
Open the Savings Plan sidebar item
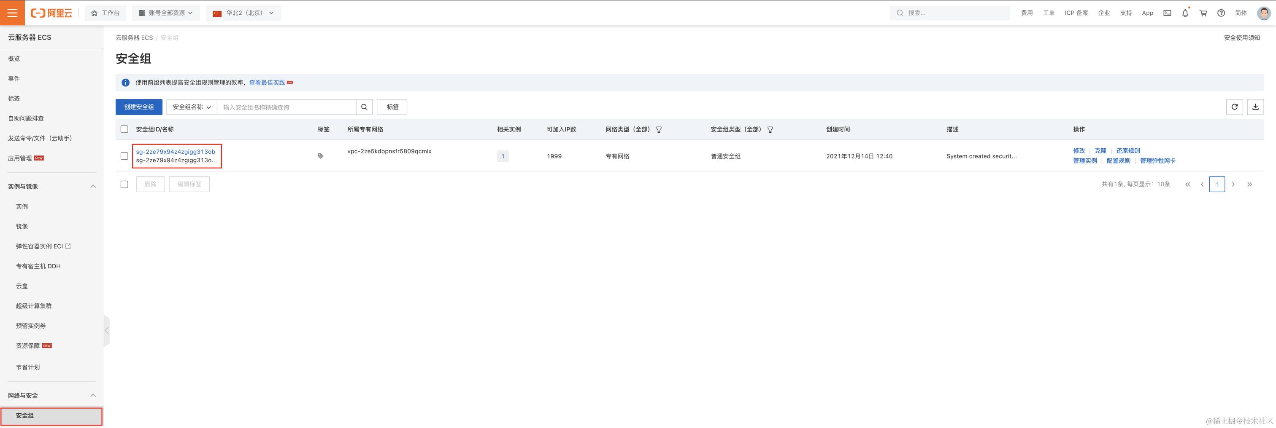click(28, 367)
